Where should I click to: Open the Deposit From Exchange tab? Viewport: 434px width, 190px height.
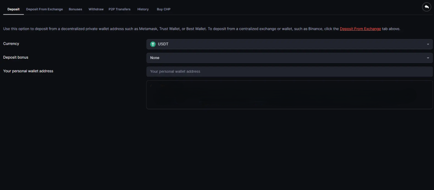[44, 9]
